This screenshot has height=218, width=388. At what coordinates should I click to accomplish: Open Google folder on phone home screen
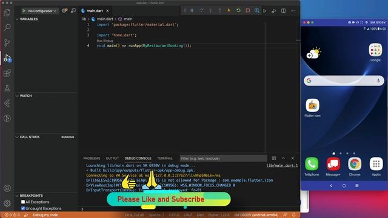375,53
